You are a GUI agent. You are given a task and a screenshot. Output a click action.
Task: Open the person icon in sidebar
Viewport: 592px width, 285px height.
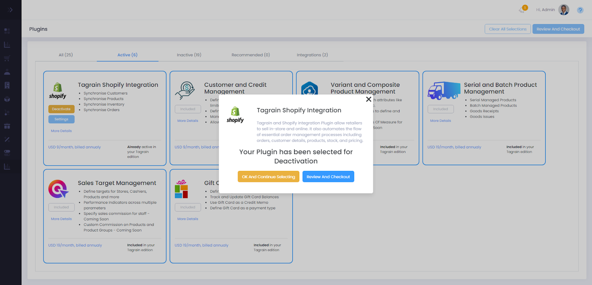pos(7,72)
